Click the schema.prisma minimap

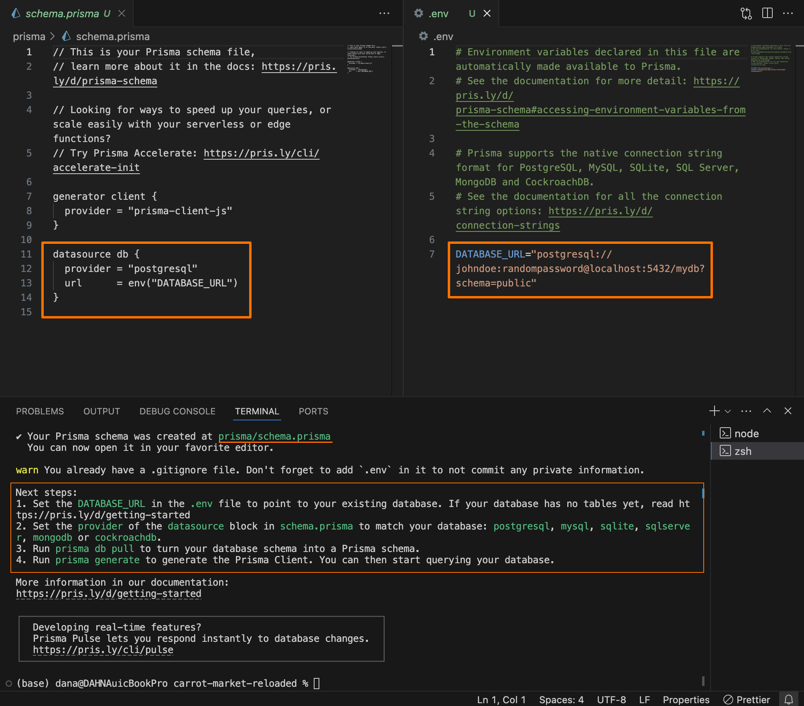367,59
